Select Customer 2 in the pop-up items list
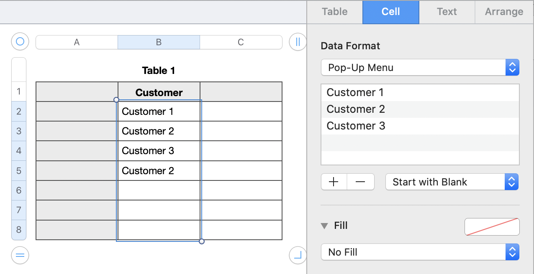 (356, 109)
